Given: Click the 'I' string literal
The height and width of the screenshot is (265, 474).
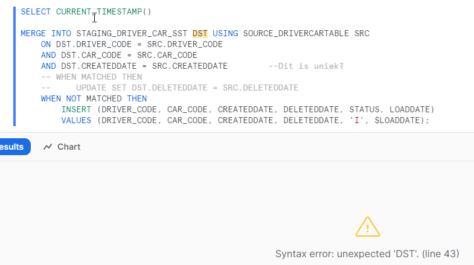Looking at the screenshot, I should coord(357,121).
